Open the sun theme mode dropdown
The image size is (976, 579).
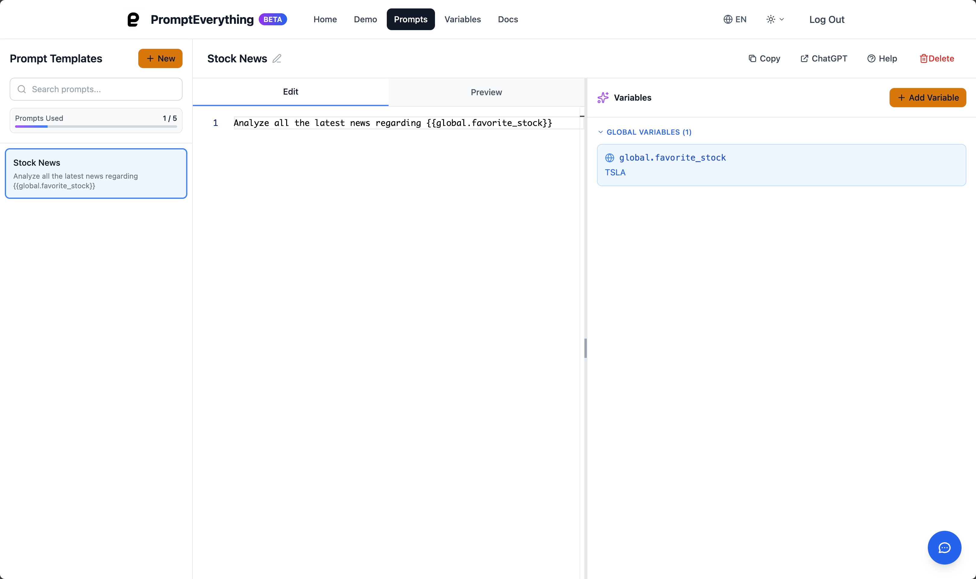coord(775,20)
